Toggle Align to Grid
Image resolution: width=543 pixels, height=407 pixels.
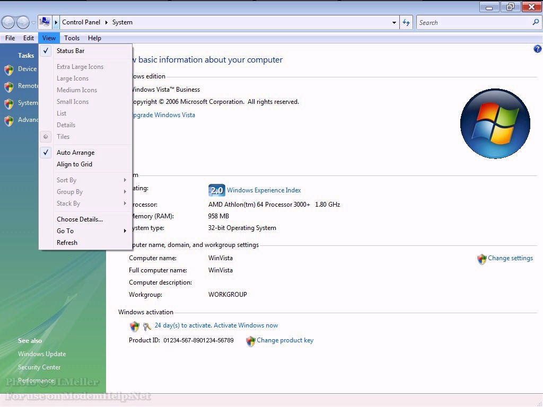[85, 164]
